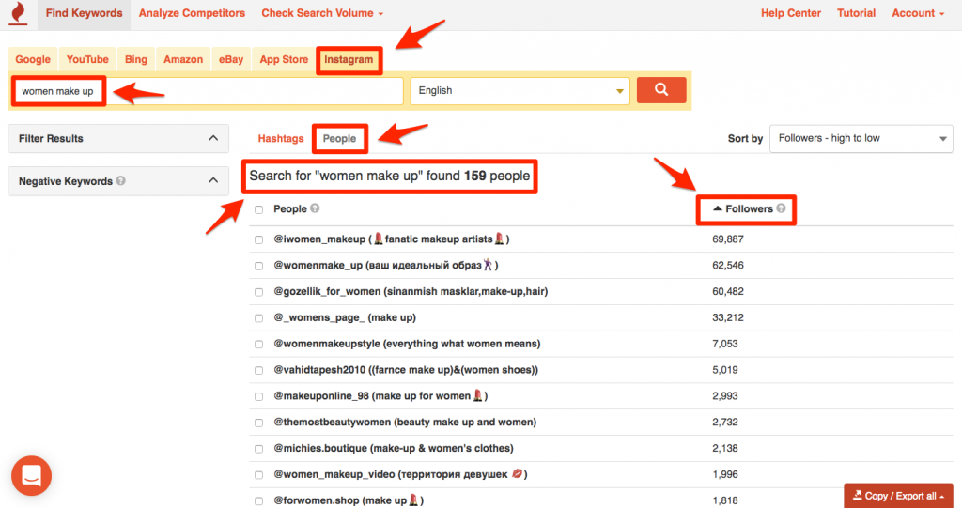Switch to the Bing tab
Viewport: 962px width, 508px height.
[135, 59]
